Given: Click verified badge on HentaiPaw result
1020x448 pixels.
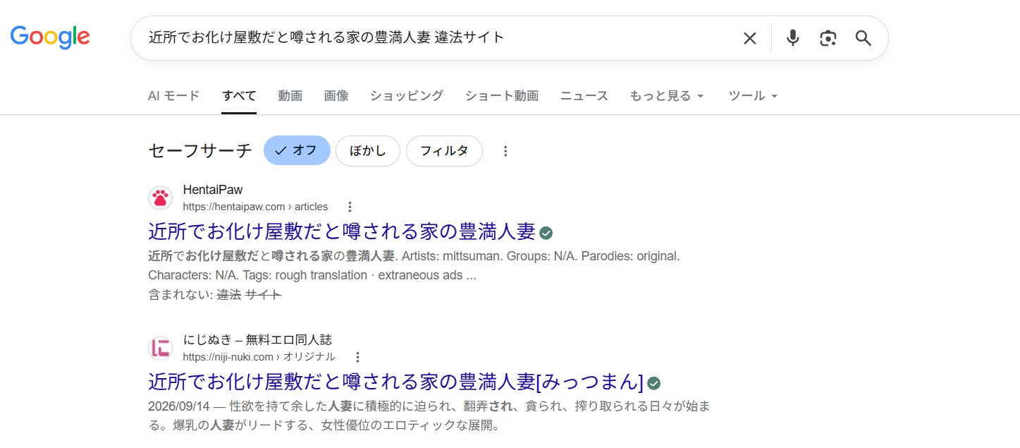Looking at the screenshot, I should point(546,233).
